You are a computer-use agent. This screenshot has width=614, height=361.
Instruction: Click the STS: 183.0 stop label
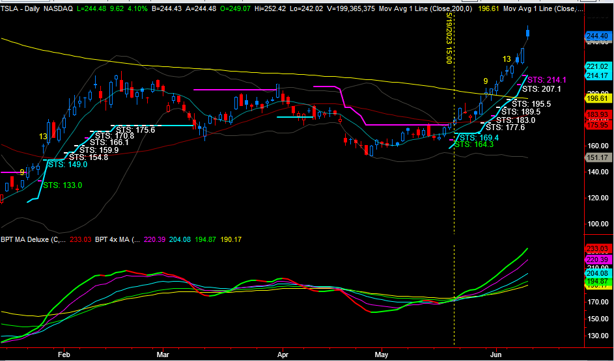click(x=516, y=120)
